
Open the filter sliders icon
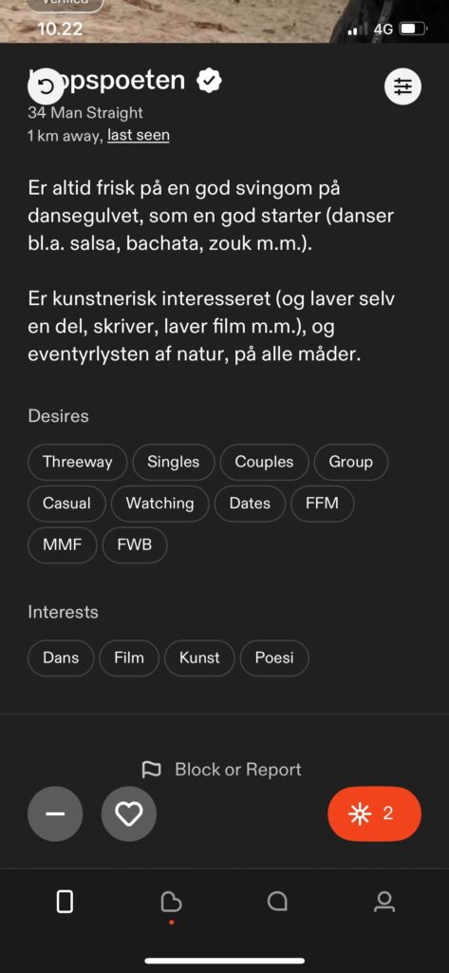[x=403, y=86]
